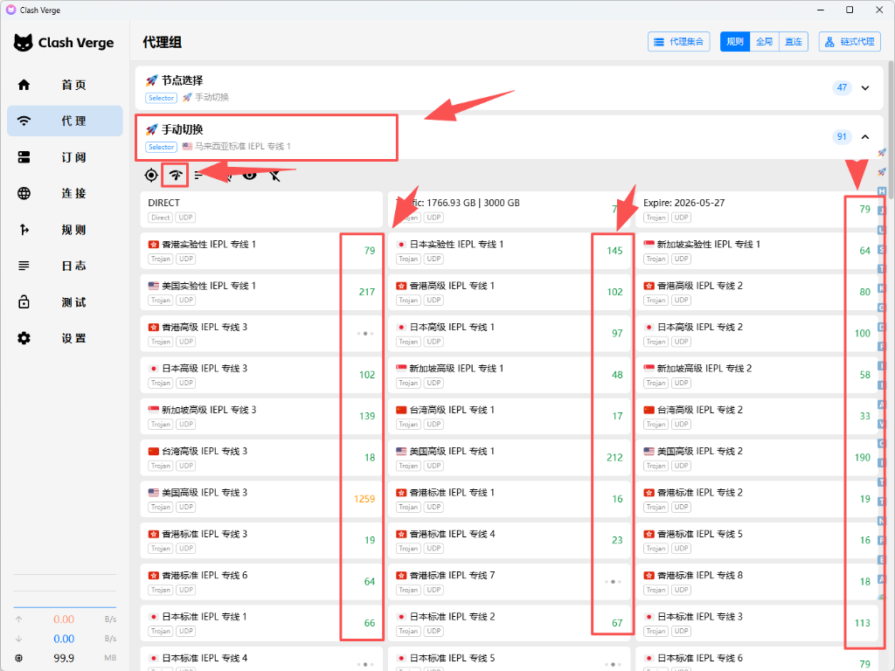Image resolution: width=895 pixels, height=671 pixels.
Task: Run the delay test wifi icon
Action: (x=176, y=175)
